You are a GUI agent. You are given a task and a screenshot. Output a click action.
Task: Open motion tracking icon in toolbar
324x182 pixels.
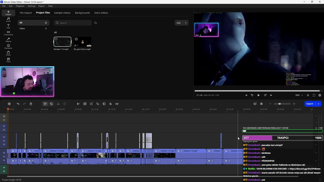pyautogui.click(x=91, y=104)
